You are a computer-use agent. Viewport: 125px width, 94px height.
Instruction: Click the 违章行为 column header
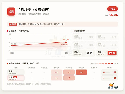pyautogui.click(x=57, y=68)
